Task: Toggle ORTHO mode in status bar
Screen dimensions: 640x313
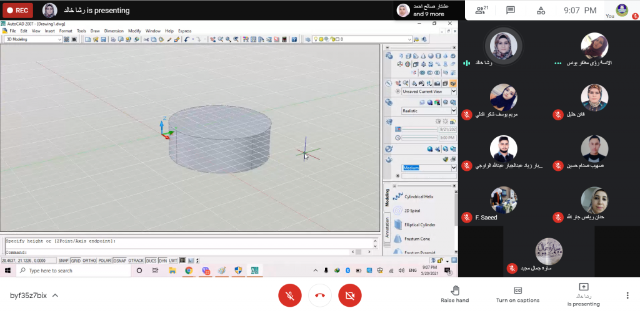Action: 89,260
